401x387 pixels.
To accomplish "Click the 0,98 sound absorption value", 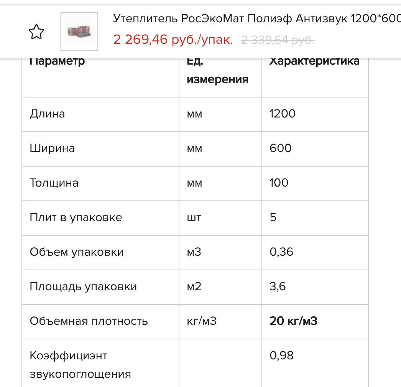I will pyautogui.click(x=281, y=356).
